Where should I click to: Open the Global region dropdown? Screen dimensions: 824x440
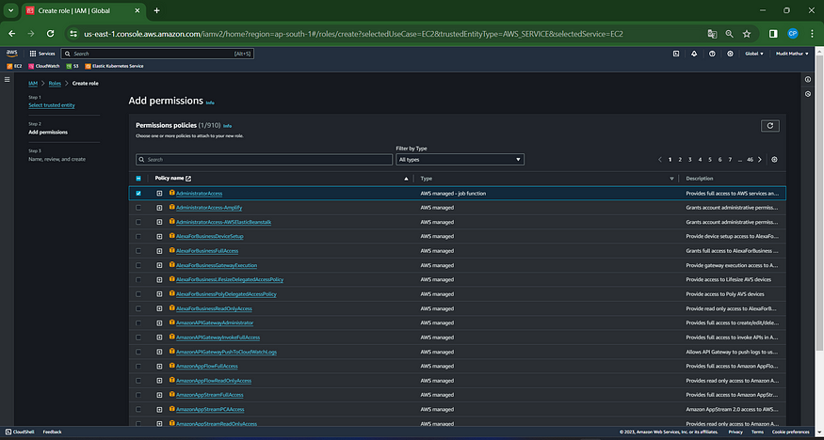(x=754, y=54)
